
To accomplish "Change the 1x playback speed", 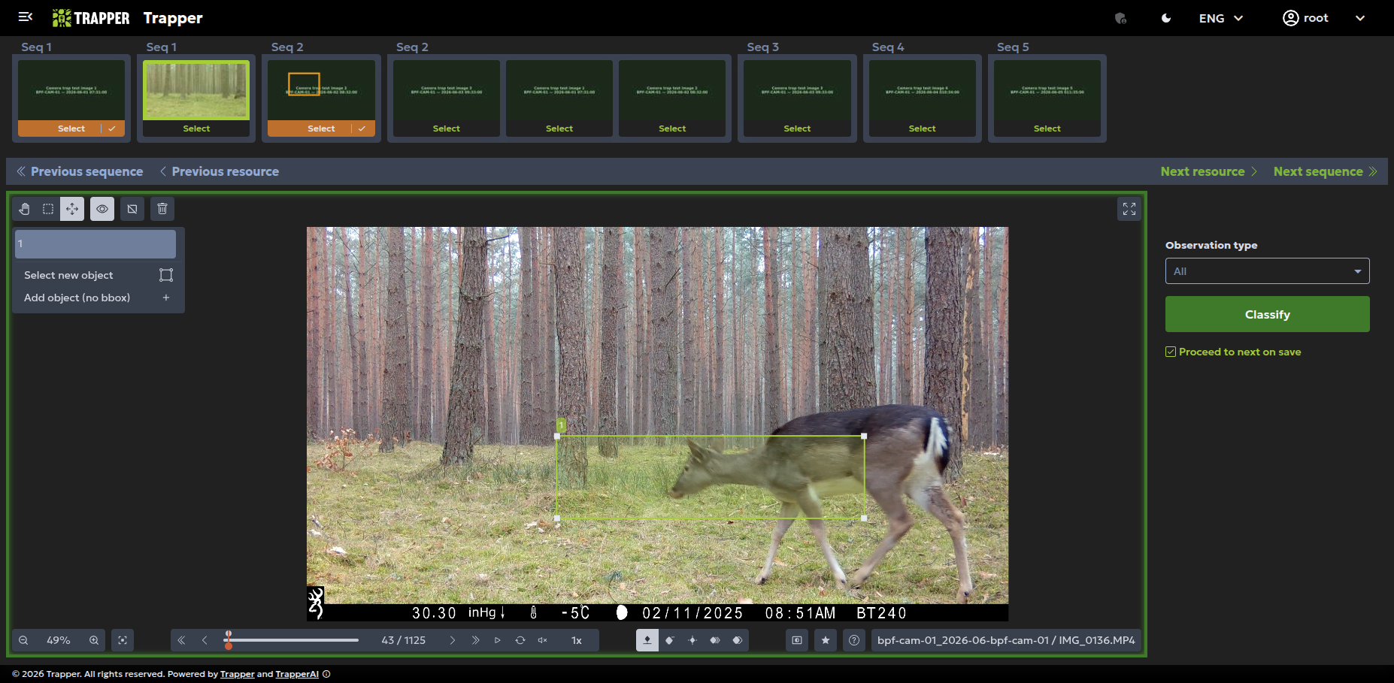I will coord(577,640).
